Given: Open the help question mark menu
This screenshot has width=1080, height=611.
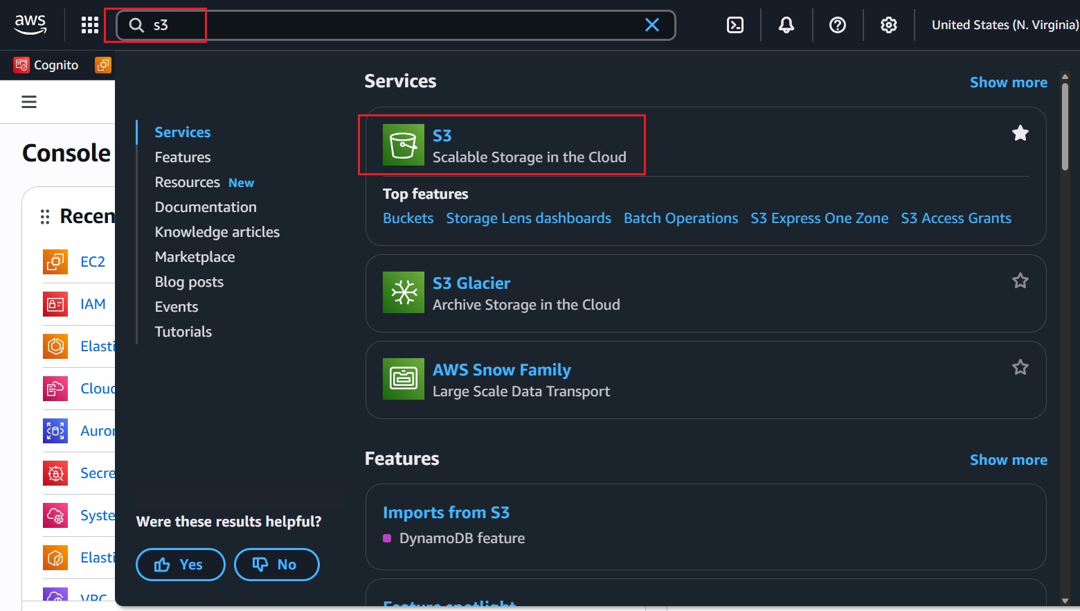Looking at the screenshot, I should tap(837, 26).
